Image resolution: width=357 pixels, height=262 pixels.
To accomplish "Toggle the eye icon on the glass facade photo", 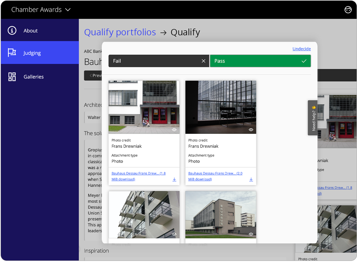I will pos(251,130).
